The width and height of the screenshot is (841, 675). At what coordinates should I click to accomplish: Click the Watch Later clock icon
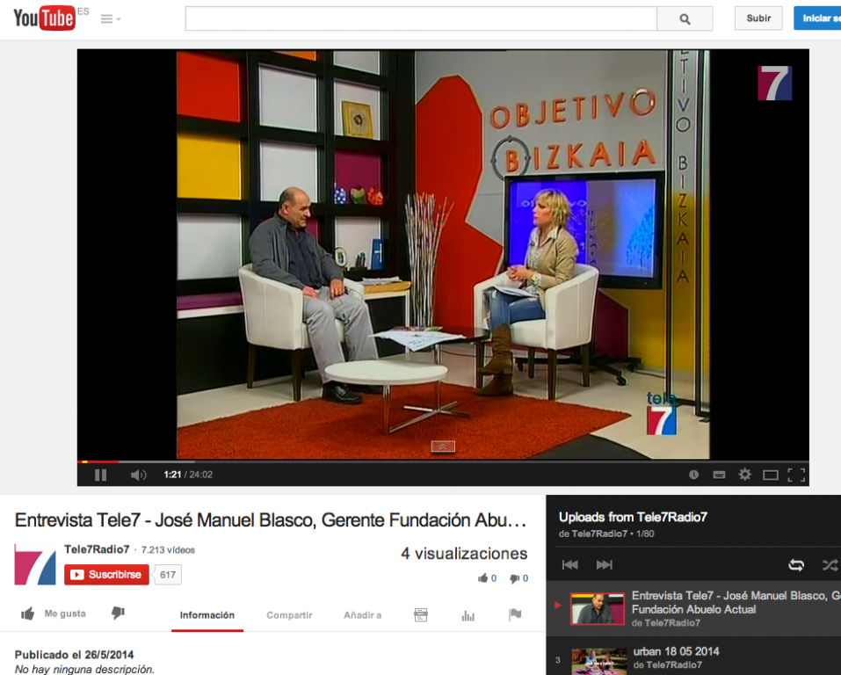coord(693,475)
